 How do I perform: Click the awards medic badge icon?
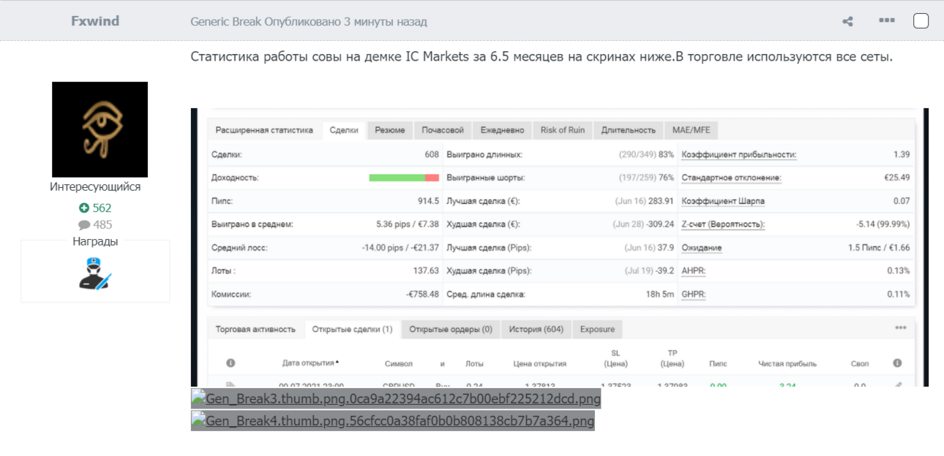94,273
